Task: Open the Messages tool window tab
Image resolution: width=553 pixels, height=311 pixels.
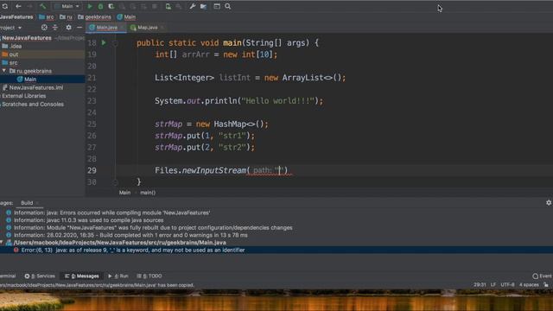Action: pos(82,276)
